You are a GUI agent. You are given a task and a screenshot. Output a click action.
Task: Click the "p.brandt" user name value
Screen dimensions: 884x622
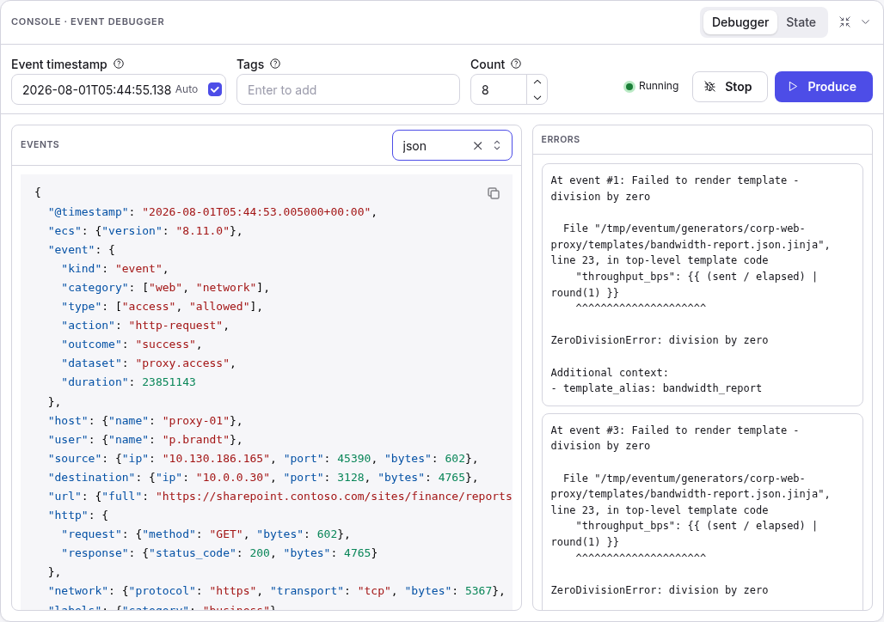pos(195,440)
